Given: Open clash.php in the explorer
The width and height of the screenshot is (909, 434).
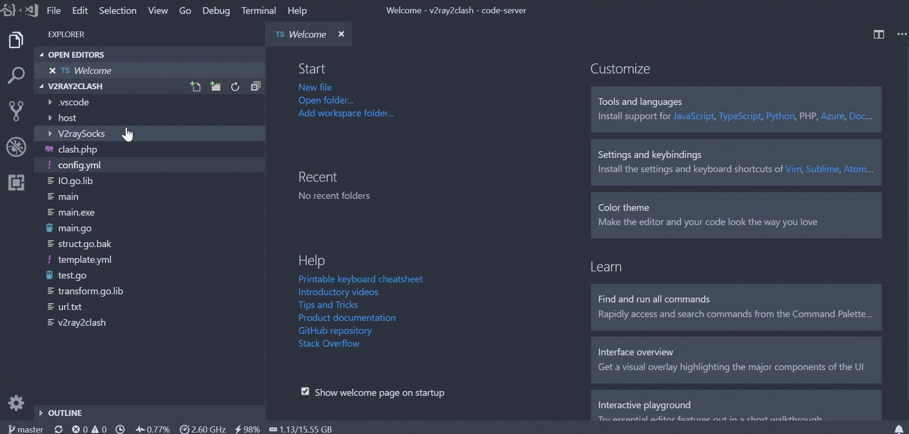Looking at the screenshot, I should click(x=149, y=149).
